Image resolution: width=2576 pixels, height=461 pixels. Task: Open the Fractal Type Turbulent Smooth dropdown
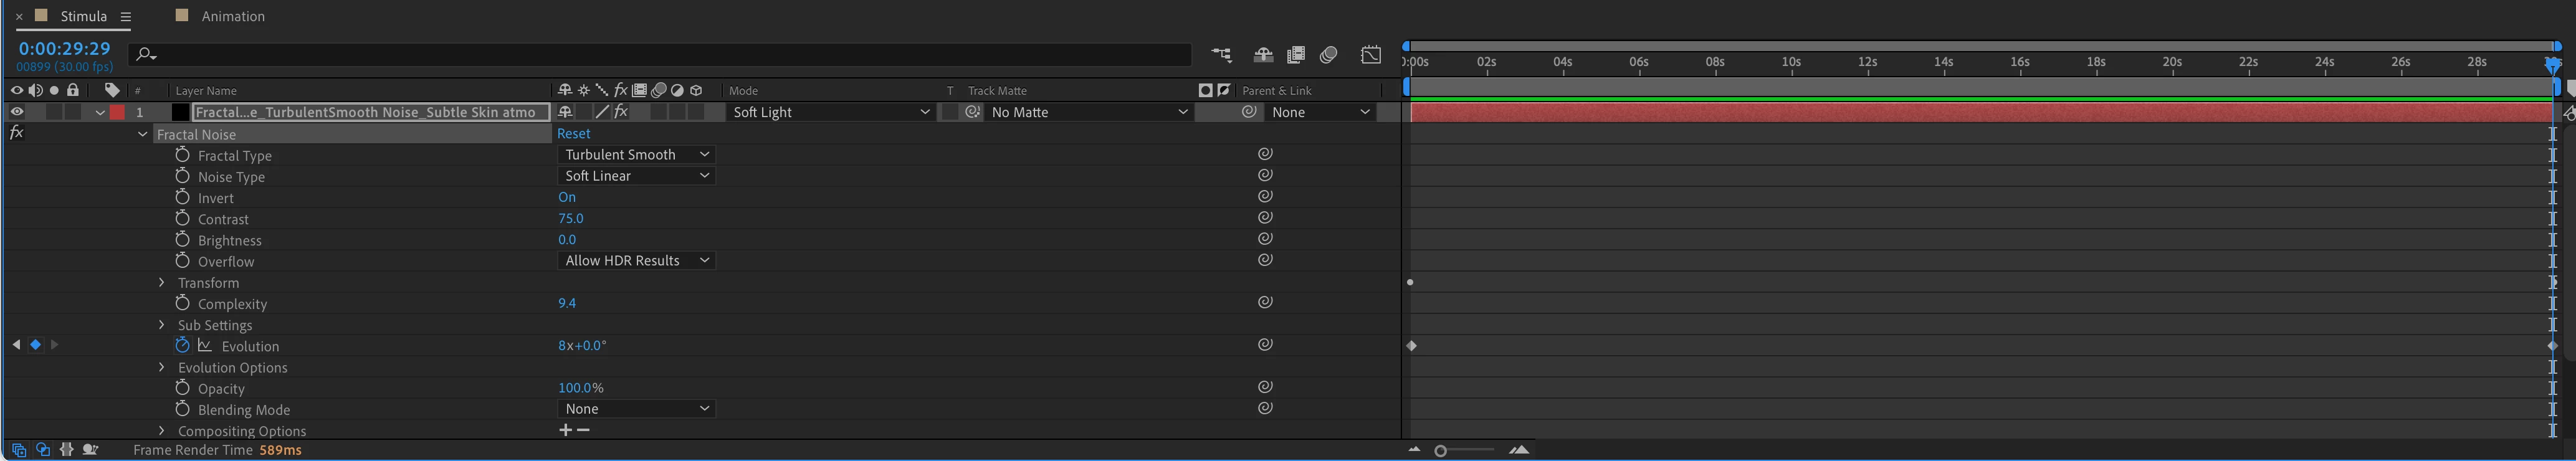point(636,154)
